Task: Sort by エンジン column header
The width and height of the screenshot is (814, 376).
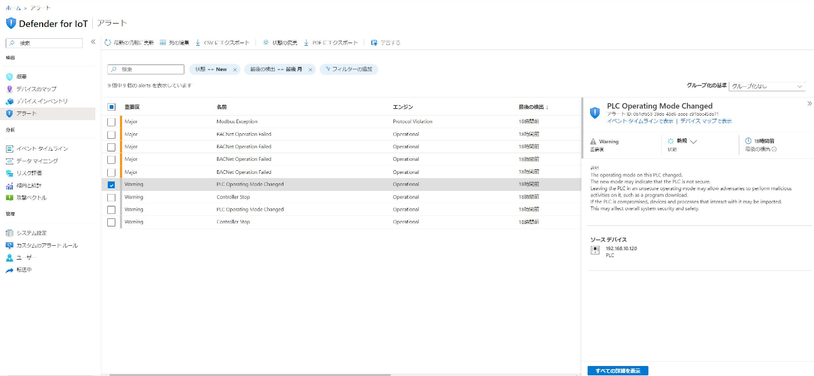Action: coord(403,107)
